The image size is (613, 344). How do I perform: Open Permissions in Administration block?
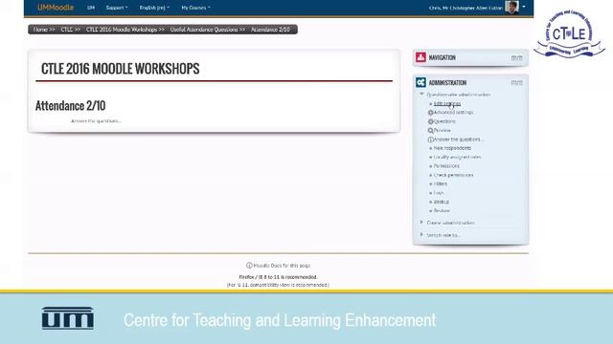click(x=446, y=166)
